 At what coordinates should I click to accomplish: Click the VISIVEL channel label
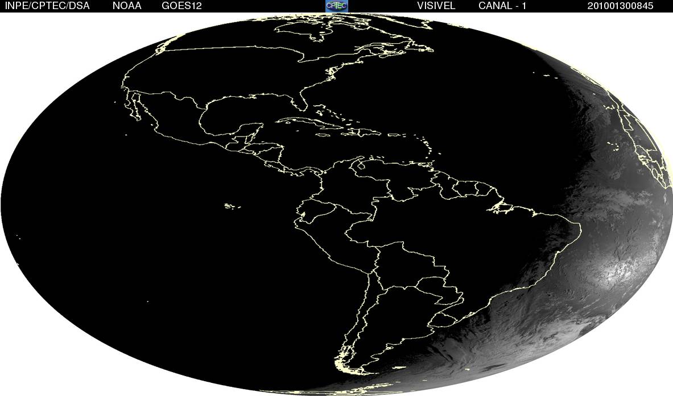(436, 6)
